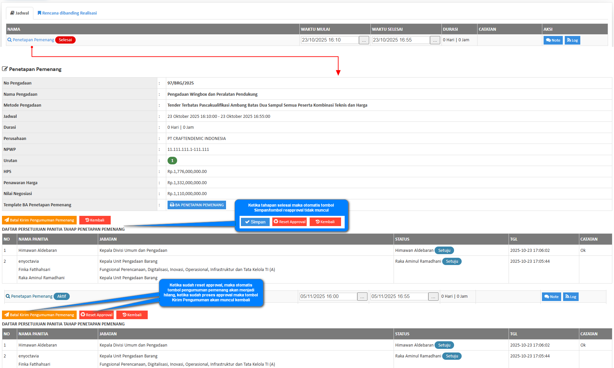Click the Metode Pengadaan row label
The height and width of the screenshot is (368, 614).
click(x=22, y=105)
